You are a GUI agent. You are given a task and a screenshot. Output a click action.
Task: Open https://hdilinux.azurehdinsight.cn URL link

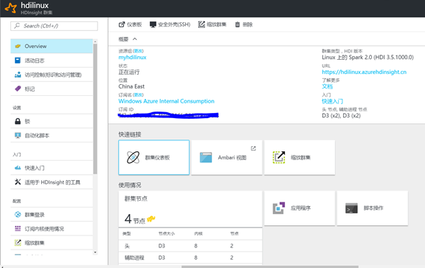pos(364,72)
